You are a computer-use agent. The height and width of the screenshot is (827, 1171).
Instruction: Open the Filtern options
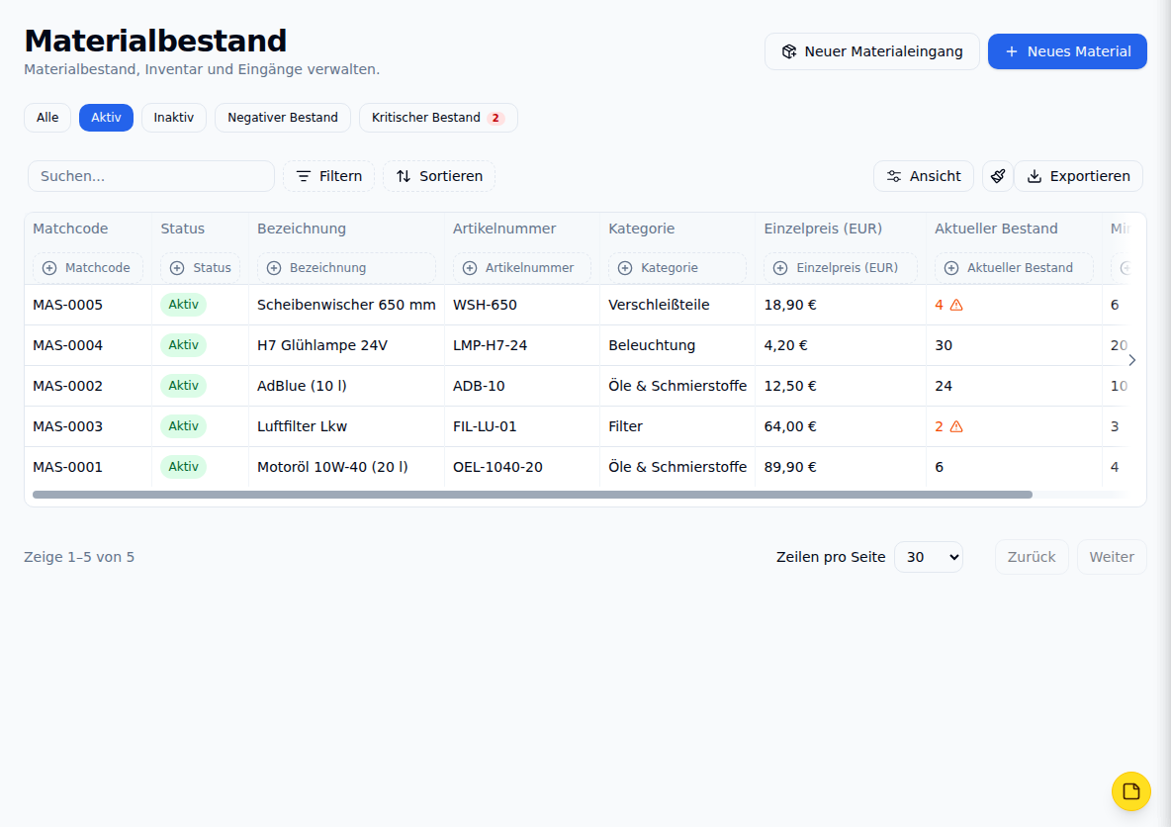pyautogui.click(x=328, y=176)
